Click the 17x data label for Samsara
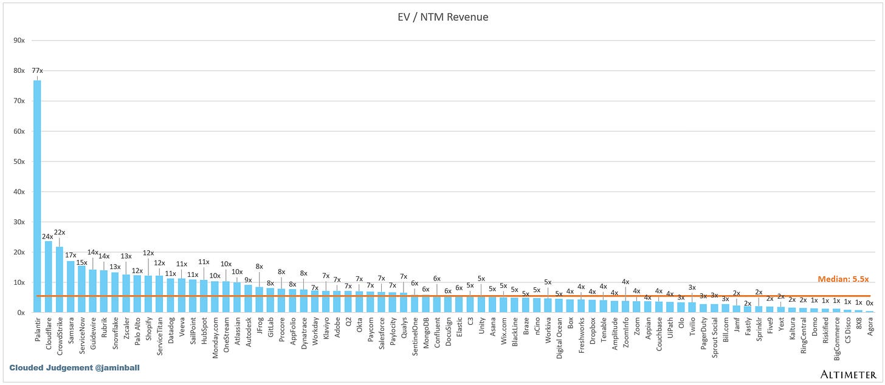The height and width of the screenshot is (385, 885). coord(71,256)
